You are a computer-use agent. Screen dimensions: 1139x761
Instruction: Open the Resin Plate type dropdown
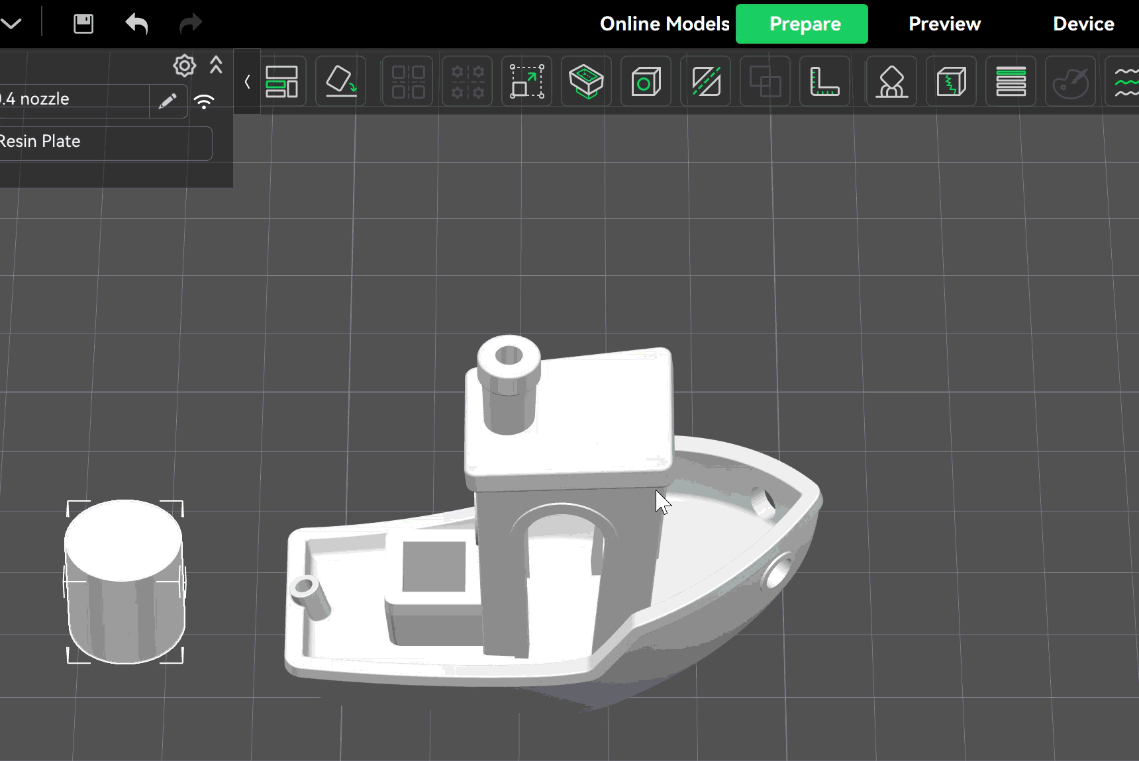pos(106,143)
